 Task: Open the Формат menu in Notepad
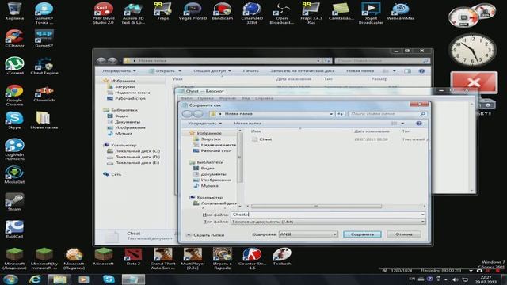click(x=227, y=98)
